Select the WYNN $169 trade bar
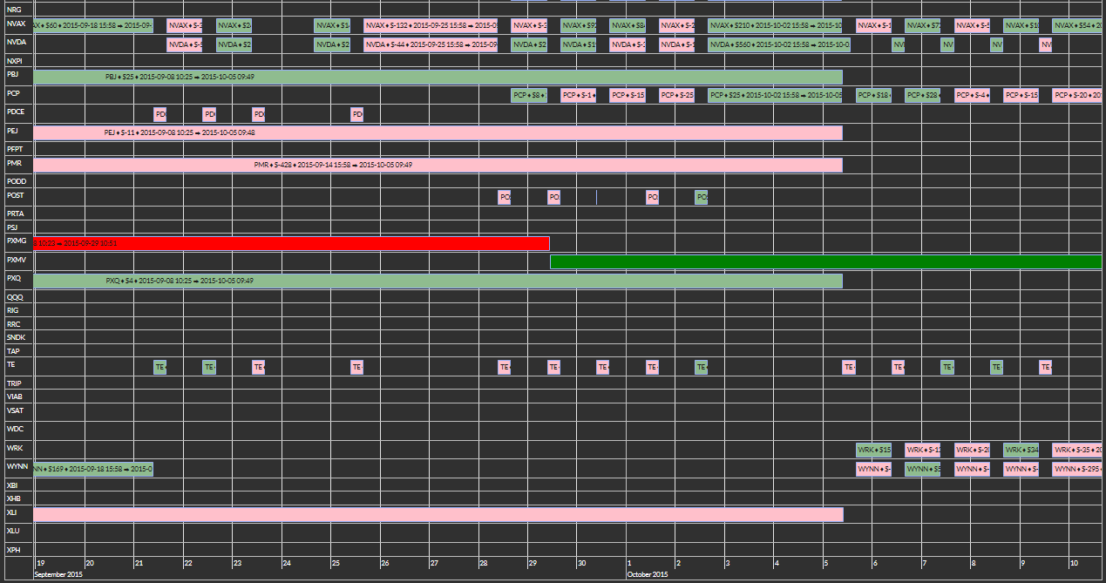The height and width of the screenshot is (583, 1106). click(93, 469)
